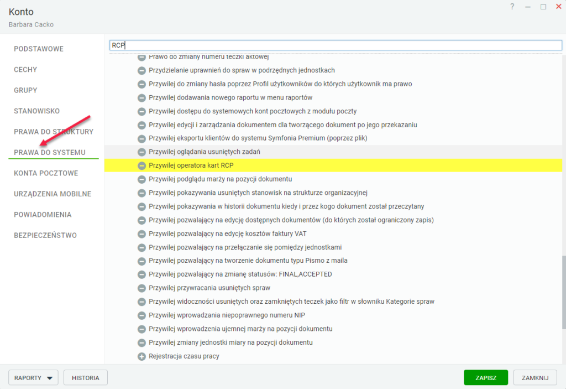Click minus icon beside zmianę statusów FINAL,ACCEPTED
This screenshot has width=566, height=389.
(141, 275)
